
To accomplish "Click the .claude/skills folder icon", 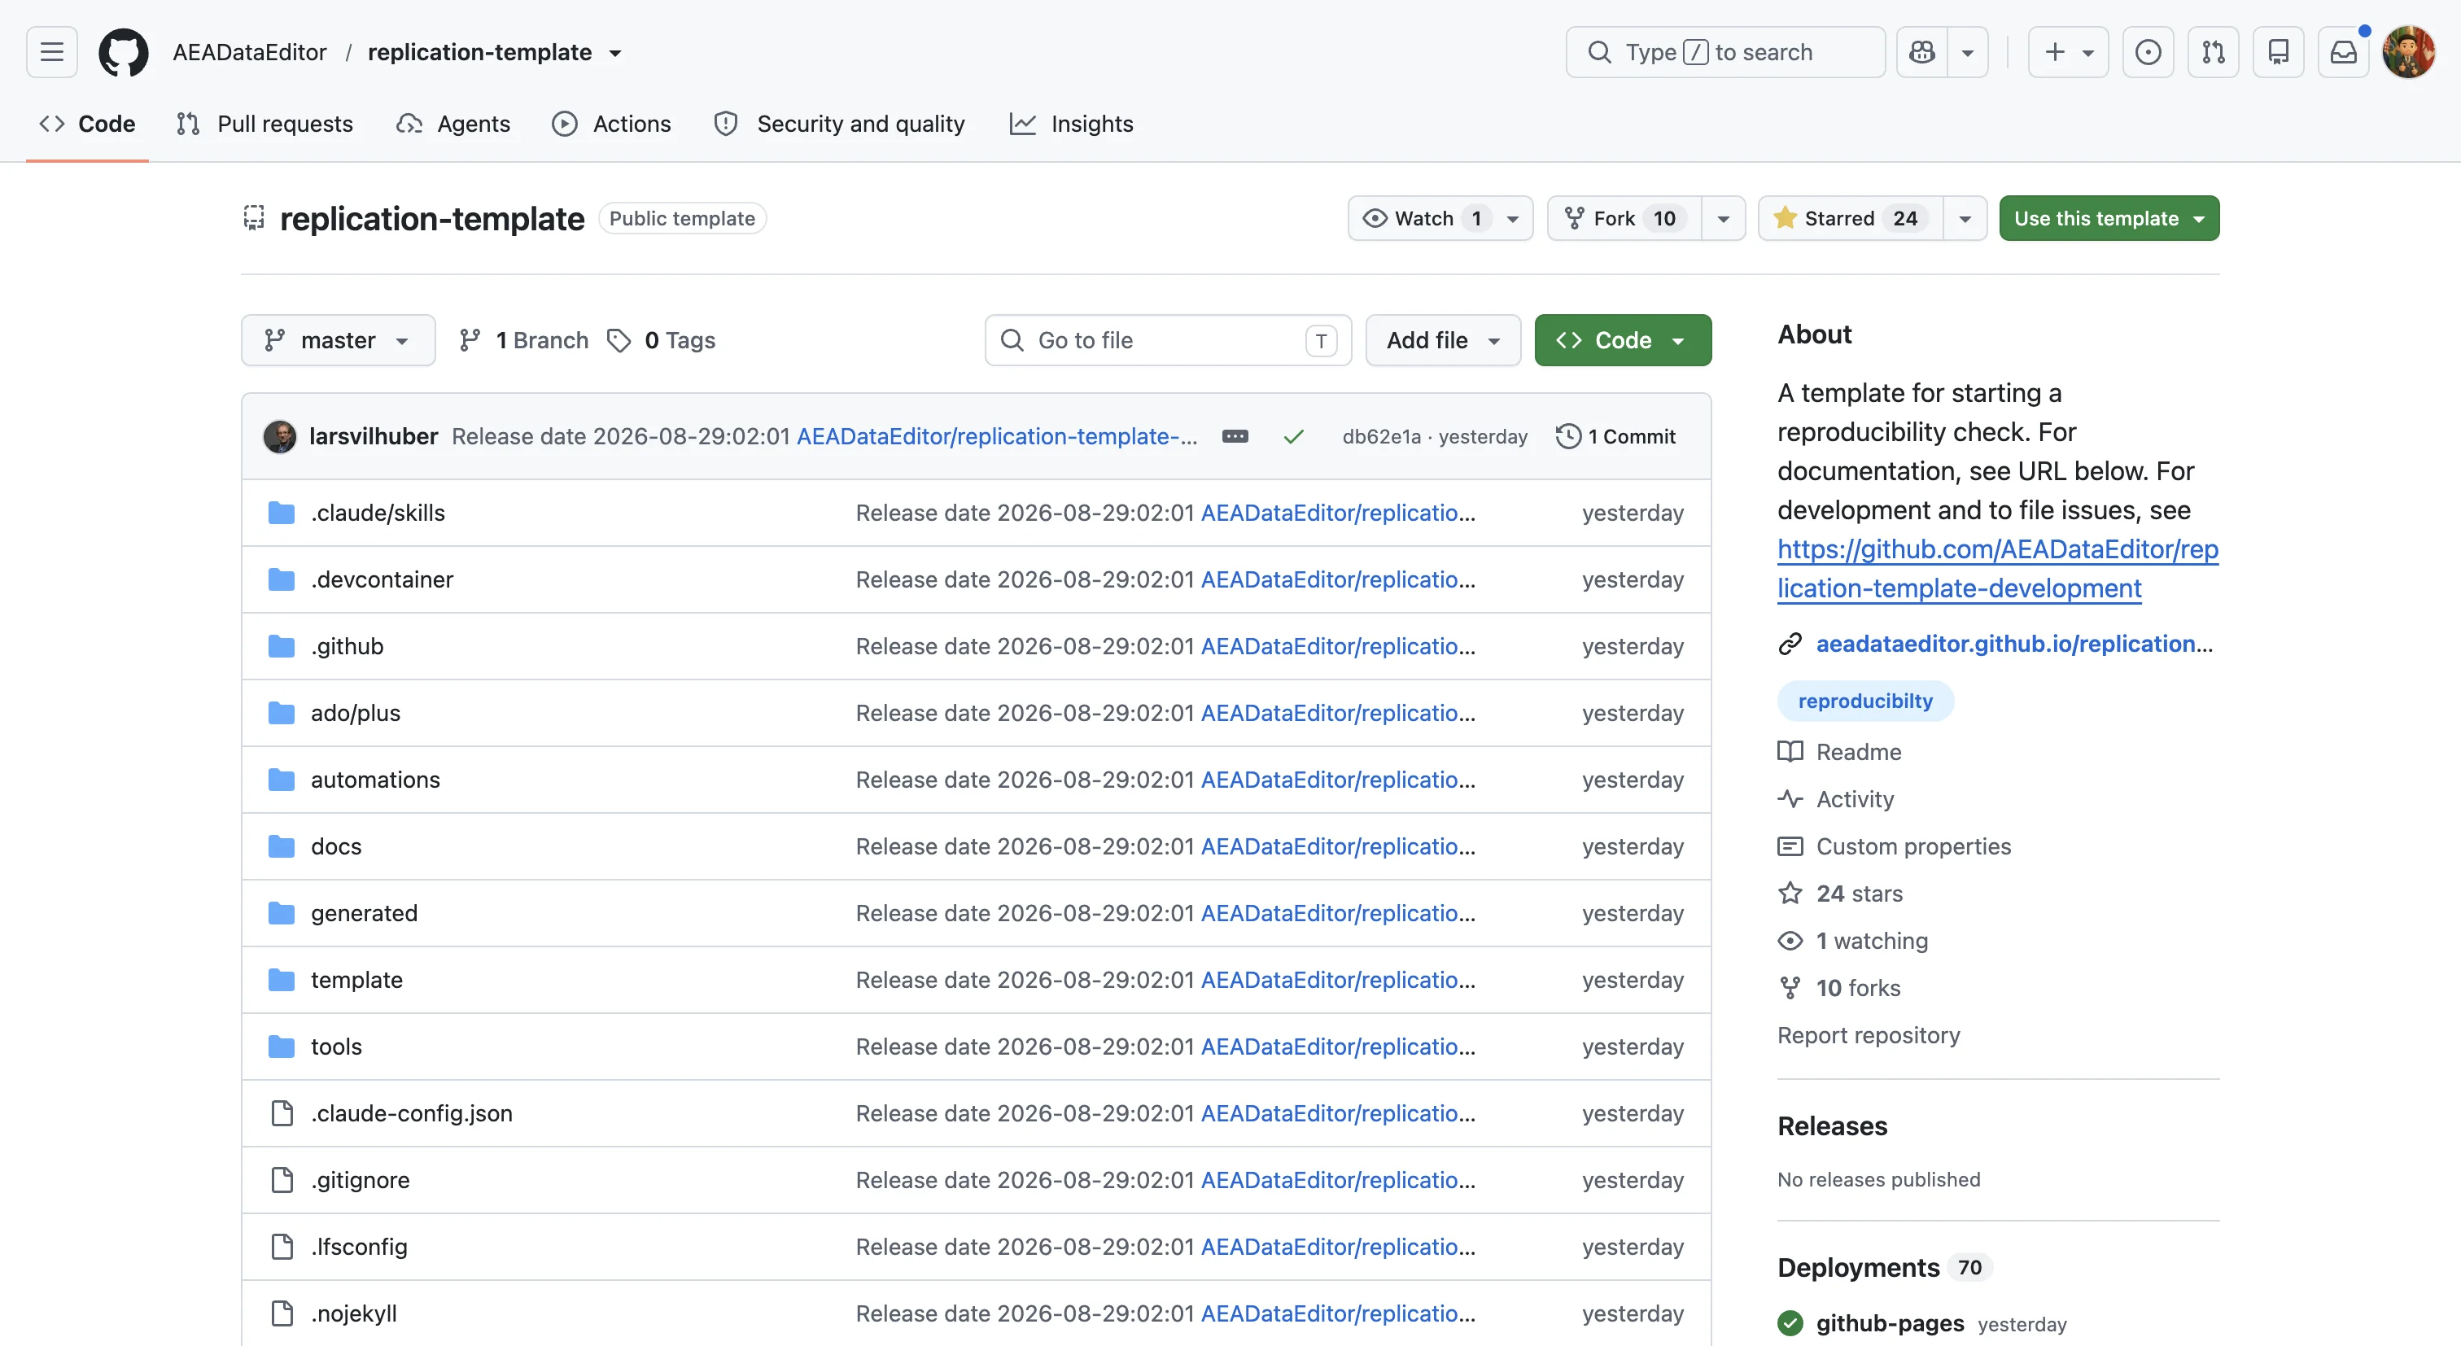I will pos(281,513).
